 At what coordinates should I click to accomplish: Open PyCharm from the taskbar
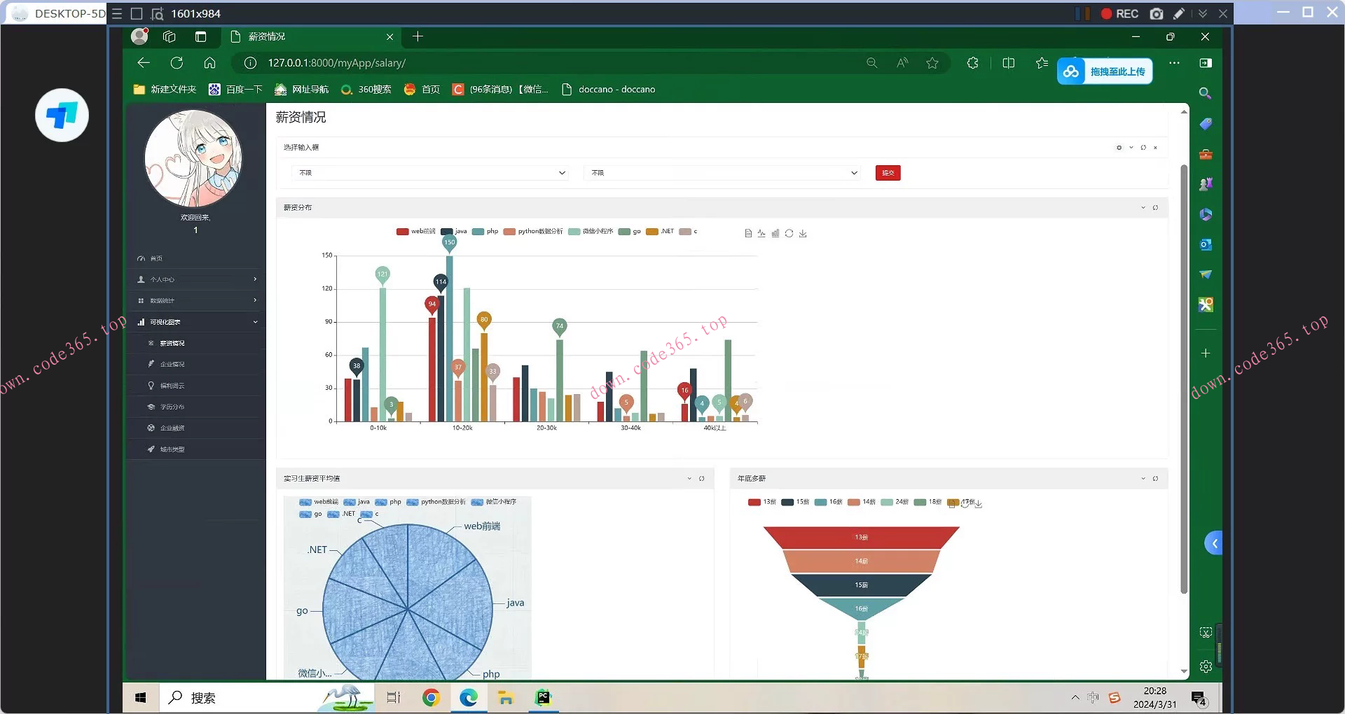point(544,698)
